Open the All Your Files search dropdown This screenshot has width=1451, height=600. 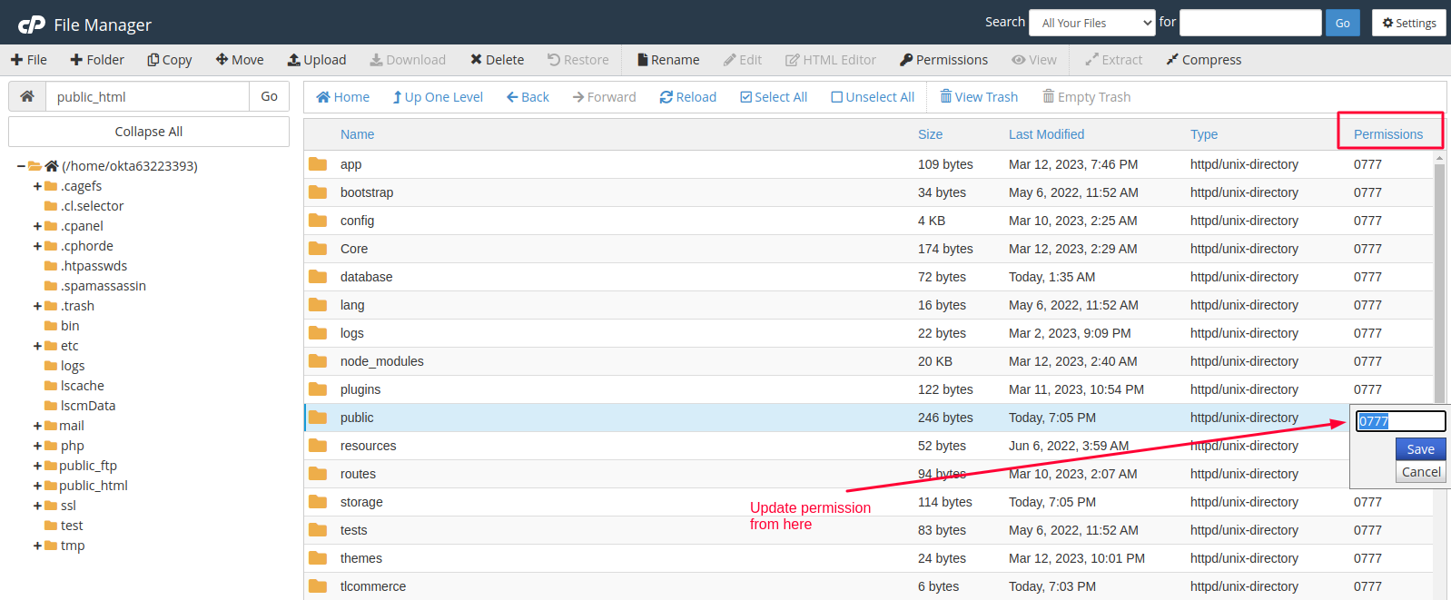(1097, 23)
